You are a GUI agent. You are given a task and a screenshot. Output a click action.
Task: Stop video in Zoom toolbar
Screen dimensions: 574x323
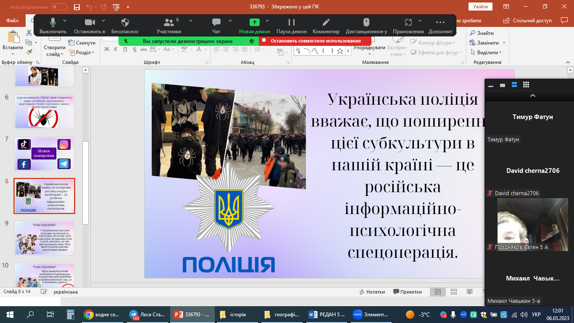pyautogui.click(x=90, y=26)
